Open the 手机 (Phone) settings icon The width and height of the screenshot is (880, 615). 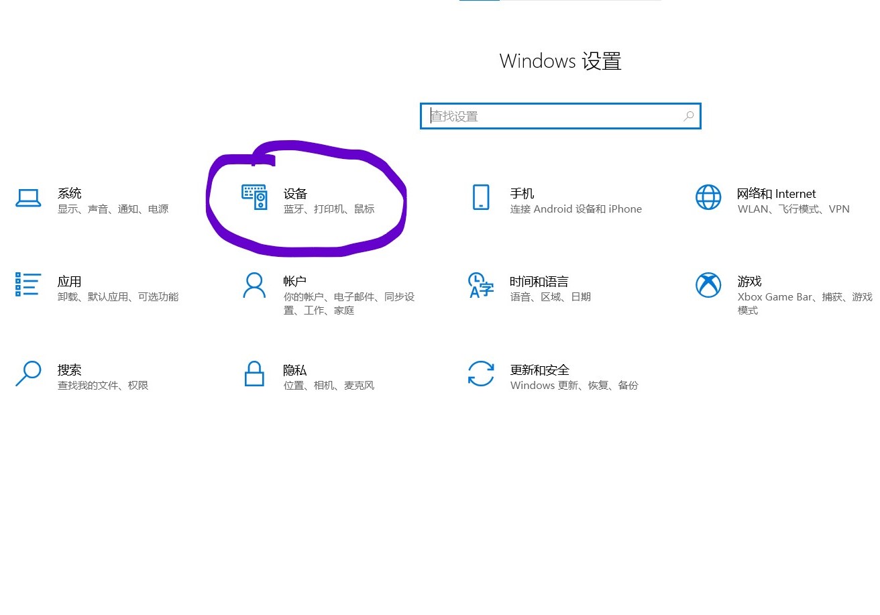[x=481, y=198]
